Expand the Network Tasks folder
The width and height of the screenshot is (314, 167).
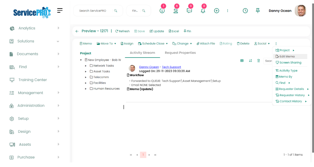tap(86, 66)
